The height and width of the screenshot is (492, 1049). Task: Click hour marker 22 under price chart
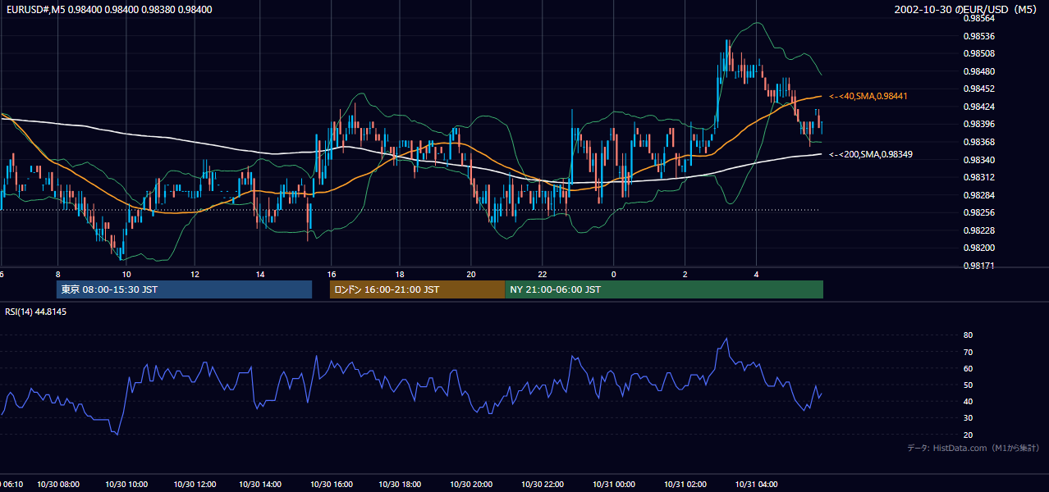point(543,274)
